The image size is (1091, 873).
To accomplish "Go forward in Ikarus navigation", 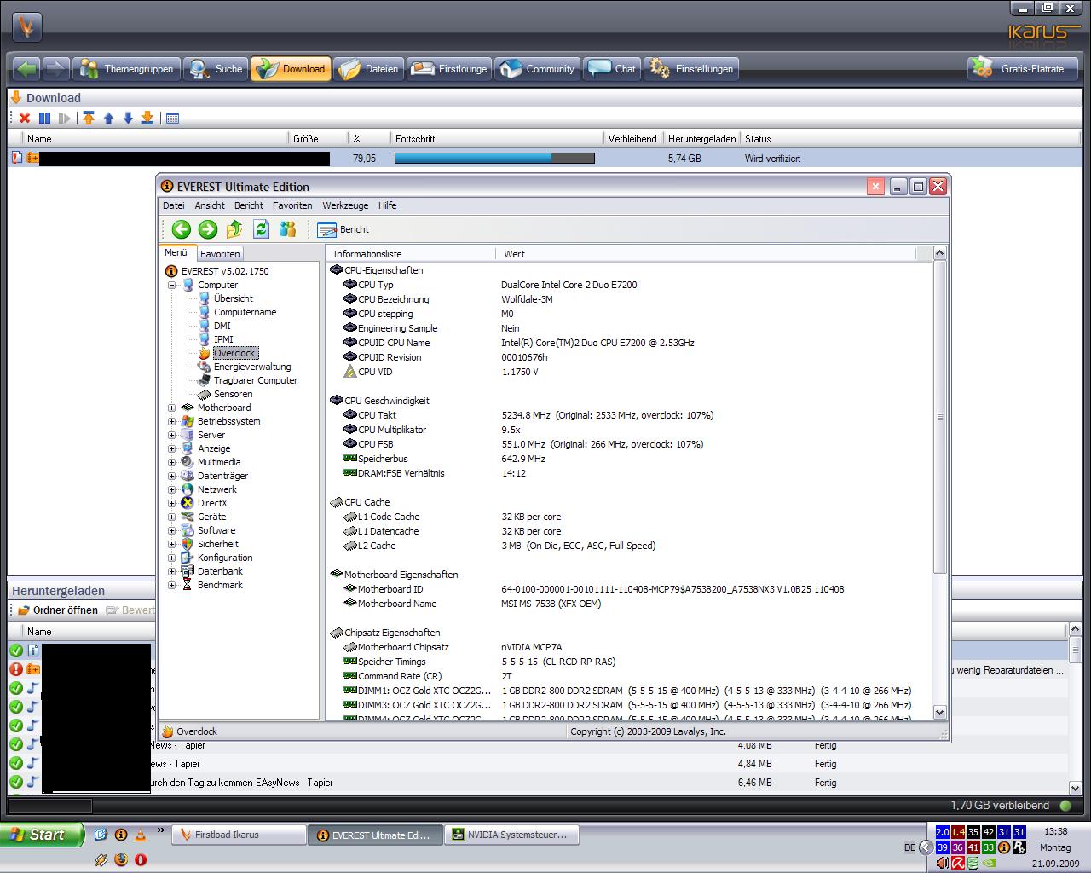I will click(55, 69).
